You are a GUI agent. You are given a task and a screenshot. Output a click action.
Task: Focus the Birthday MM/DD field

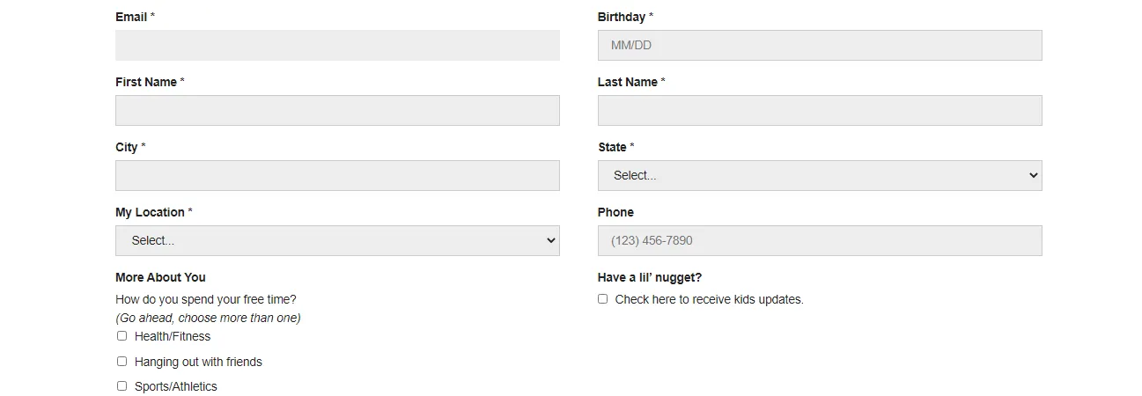point(819,46)
